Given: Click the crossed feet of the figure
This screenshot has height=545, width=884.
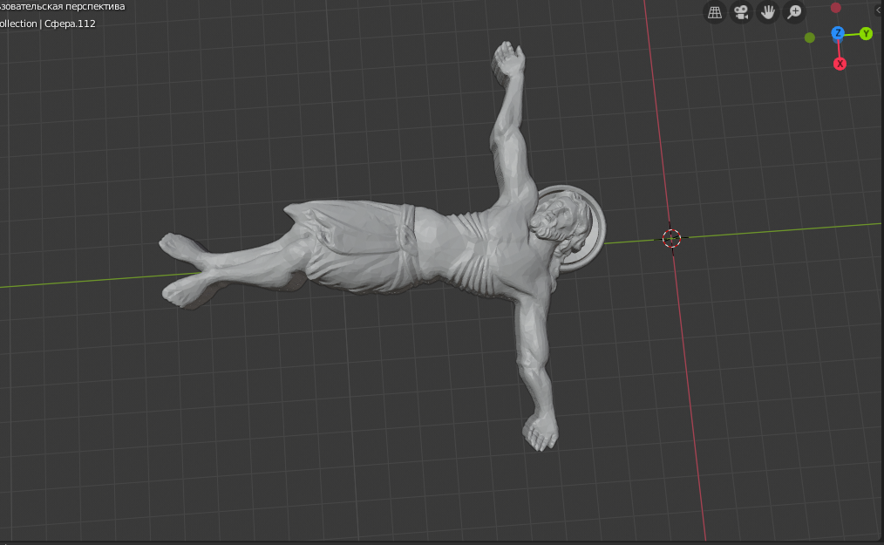Looking at the screenshot, I should (185, 270).
